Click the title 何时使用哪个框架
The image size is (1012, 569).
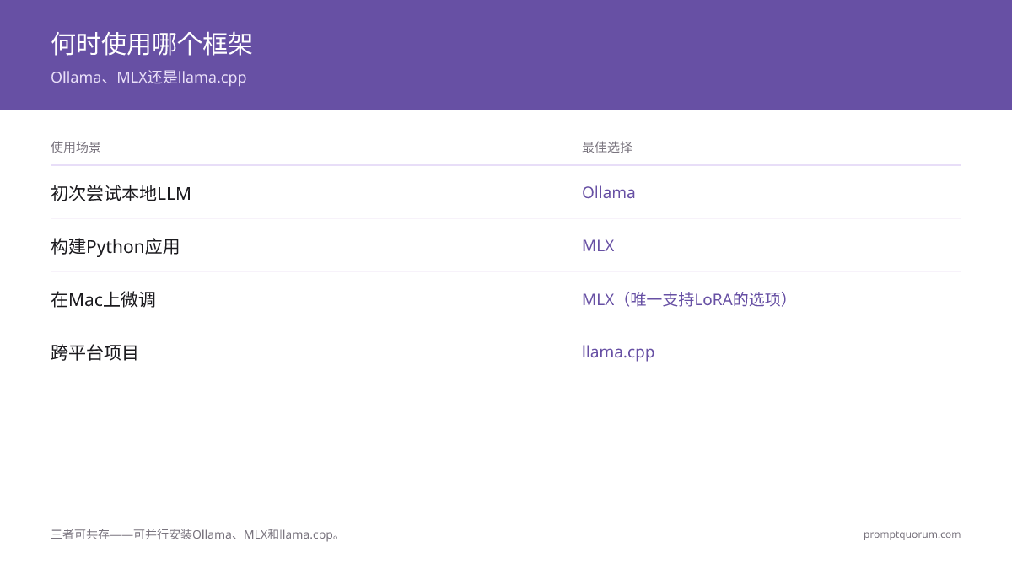[x=152, y=44]
